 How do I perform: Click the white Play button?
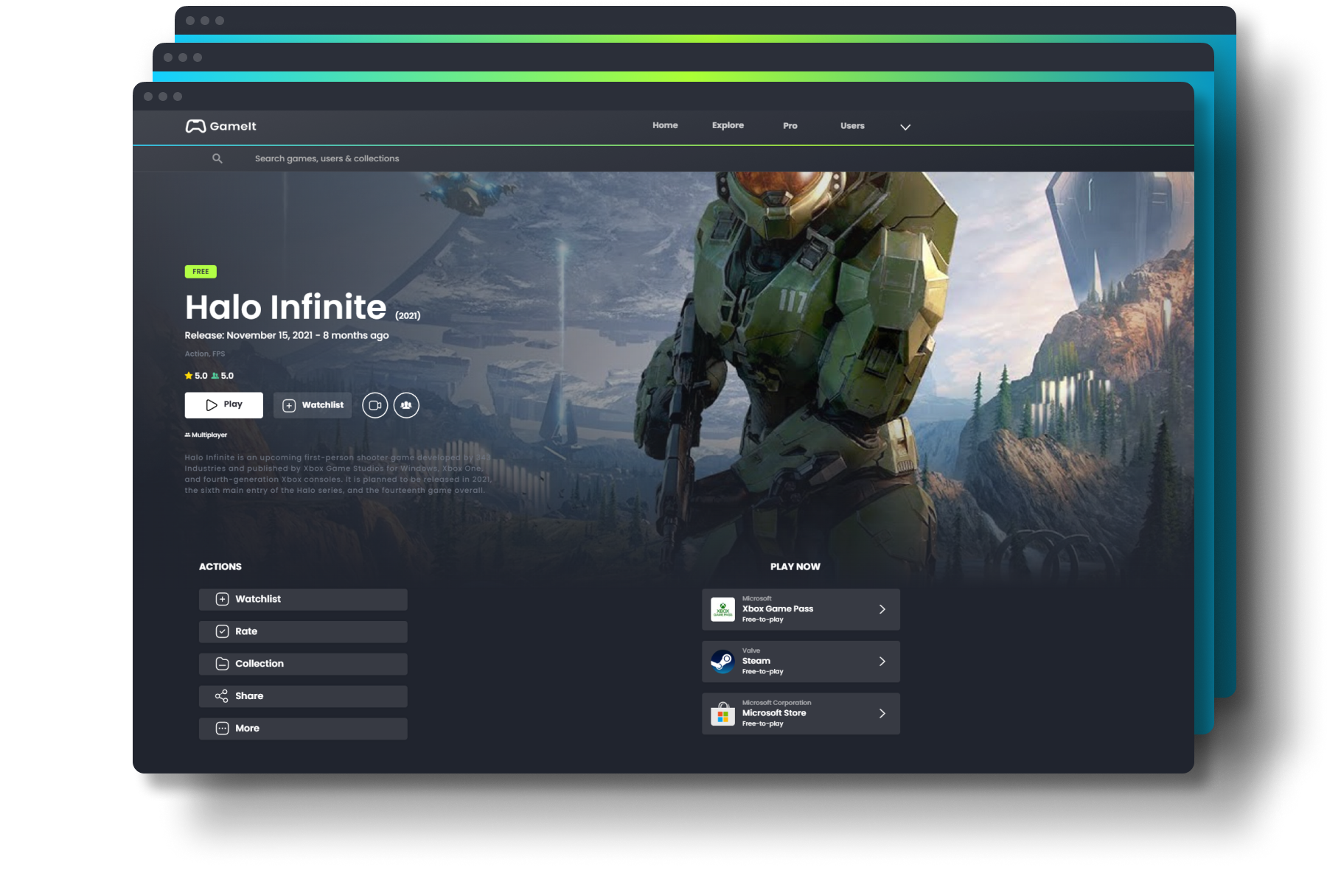click(x=224, y=405)
